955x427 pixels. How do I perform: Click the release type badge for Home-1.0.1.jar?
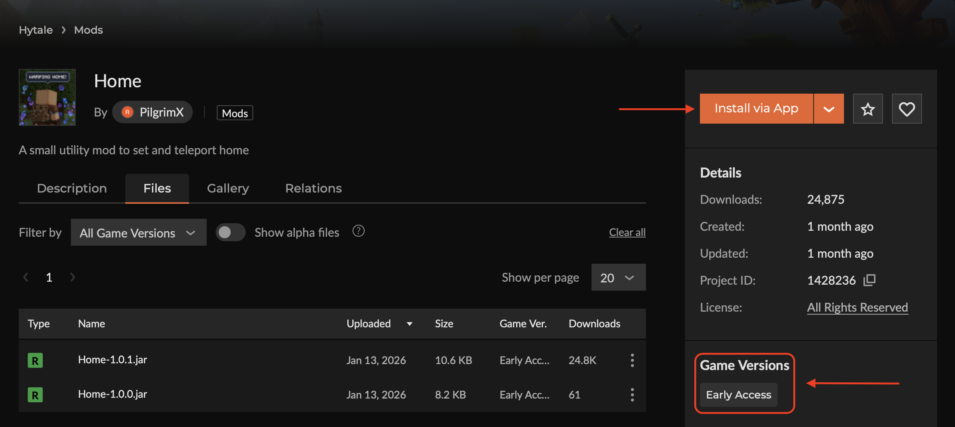click(x=35, y=361)
